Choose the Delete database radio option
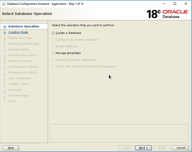Viewport: 192px width, 152px height. click(x=53, y=46)
